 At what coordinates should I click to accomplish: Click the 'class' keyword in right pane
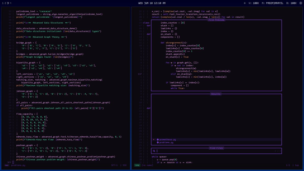146,23
